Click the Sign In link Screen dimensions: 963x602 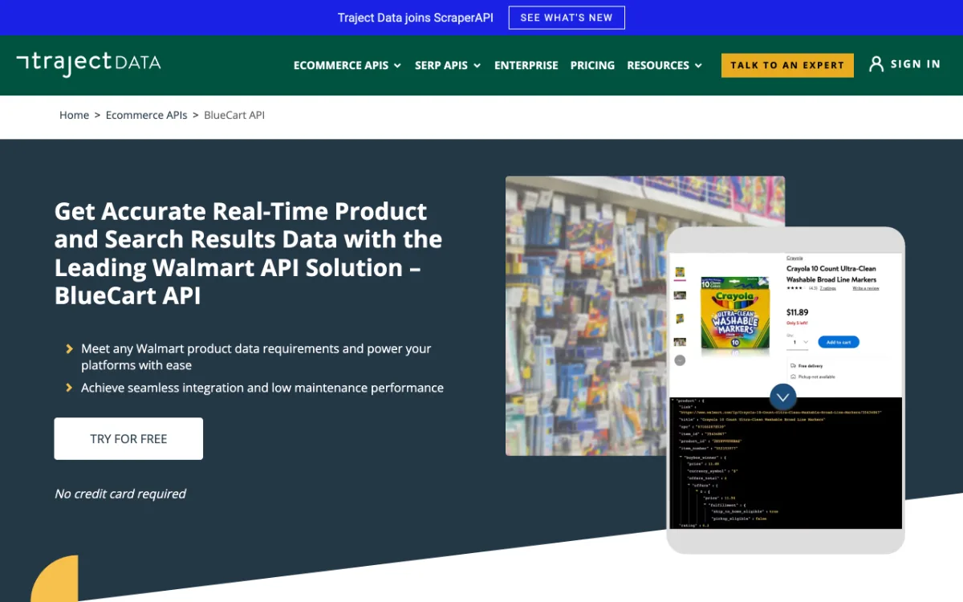point(916,64)
